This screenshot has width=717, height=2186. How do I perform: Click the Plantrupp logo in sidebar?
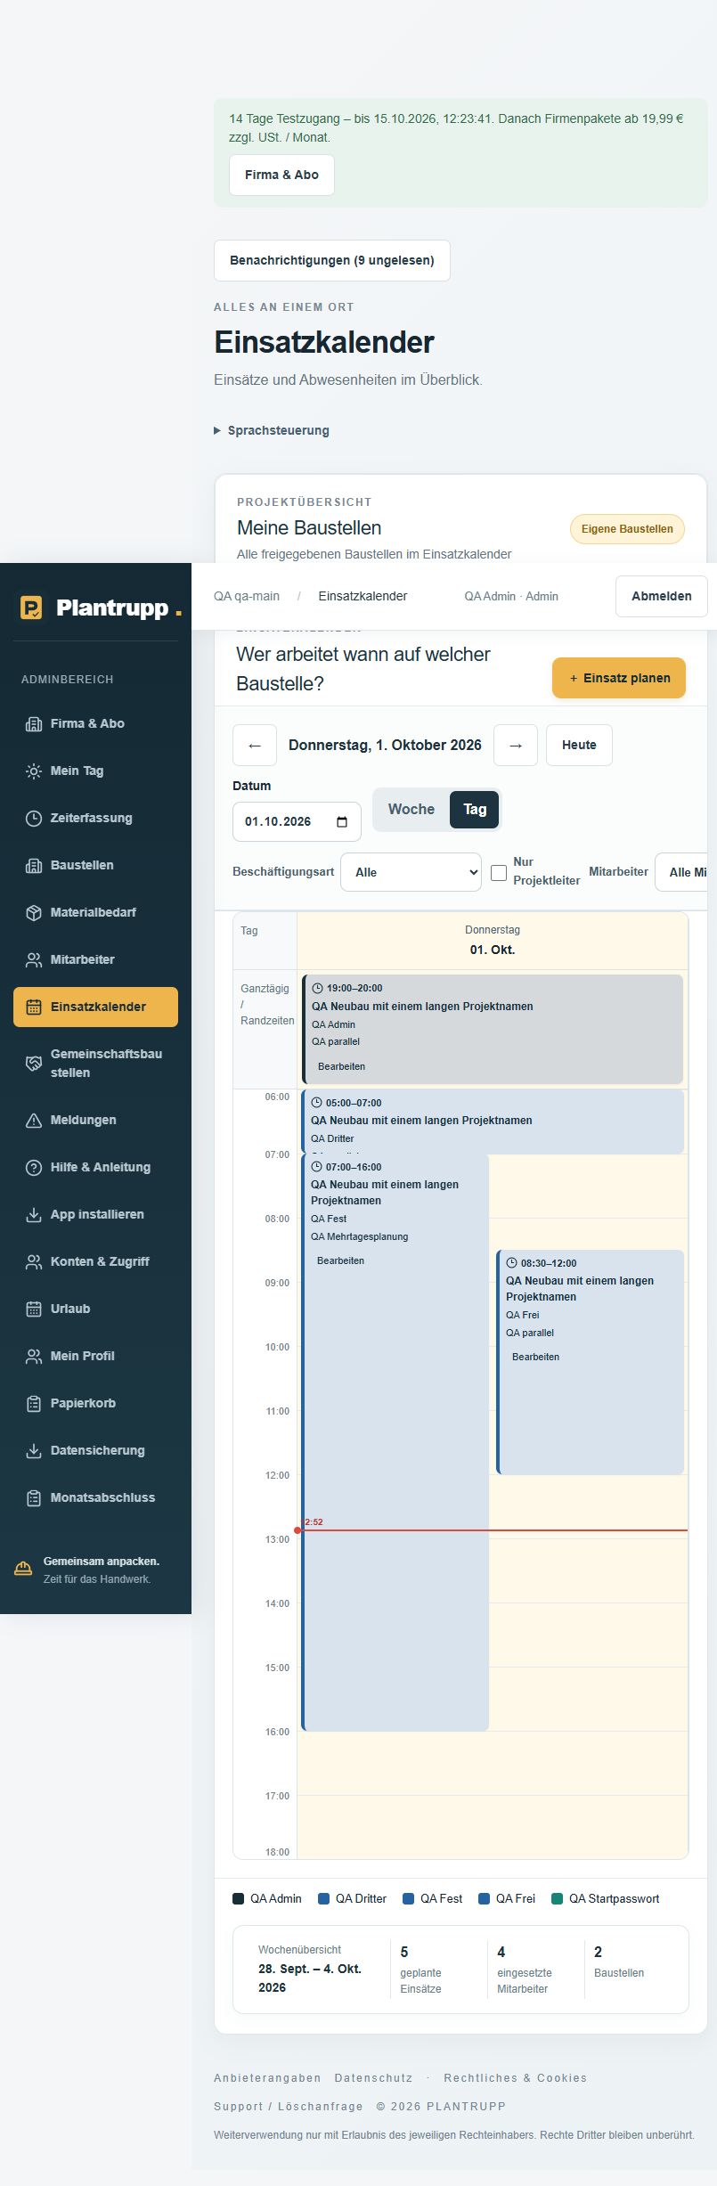pyautogui.click(x=101, y=608)
